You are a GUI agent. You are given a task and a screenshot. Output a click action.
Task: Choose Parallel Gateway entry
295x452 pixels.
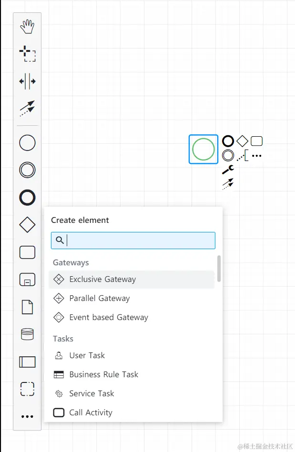132,298
